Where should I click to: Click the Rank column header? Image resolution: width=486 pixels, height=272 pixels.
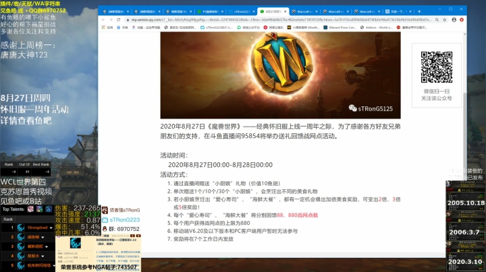tap(8, 219)
